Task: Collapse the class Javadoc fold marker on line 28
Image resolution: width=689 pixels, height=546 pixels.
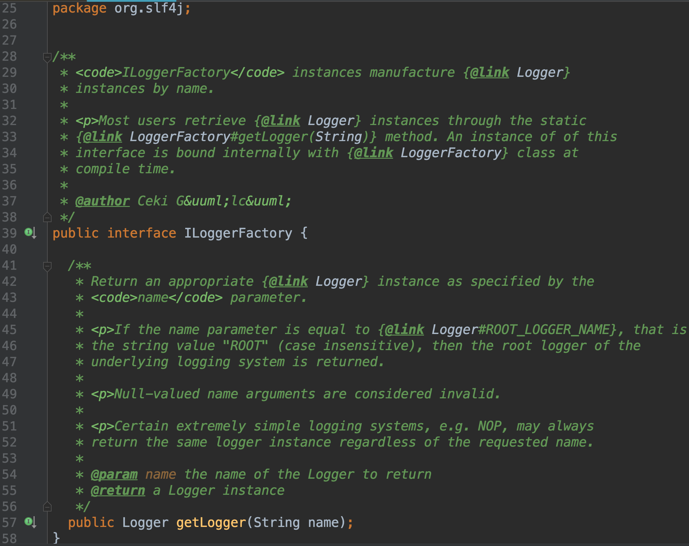Action: click(47, 57)
